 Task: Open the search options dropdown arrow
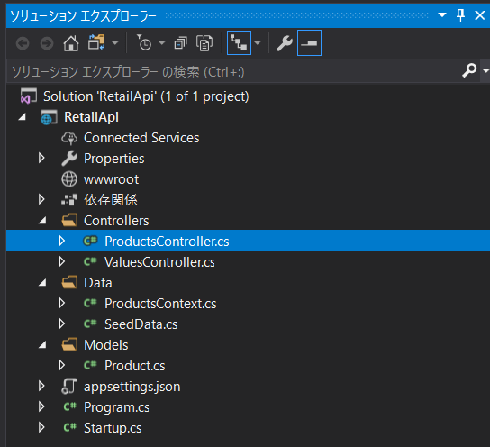[485, 71]
